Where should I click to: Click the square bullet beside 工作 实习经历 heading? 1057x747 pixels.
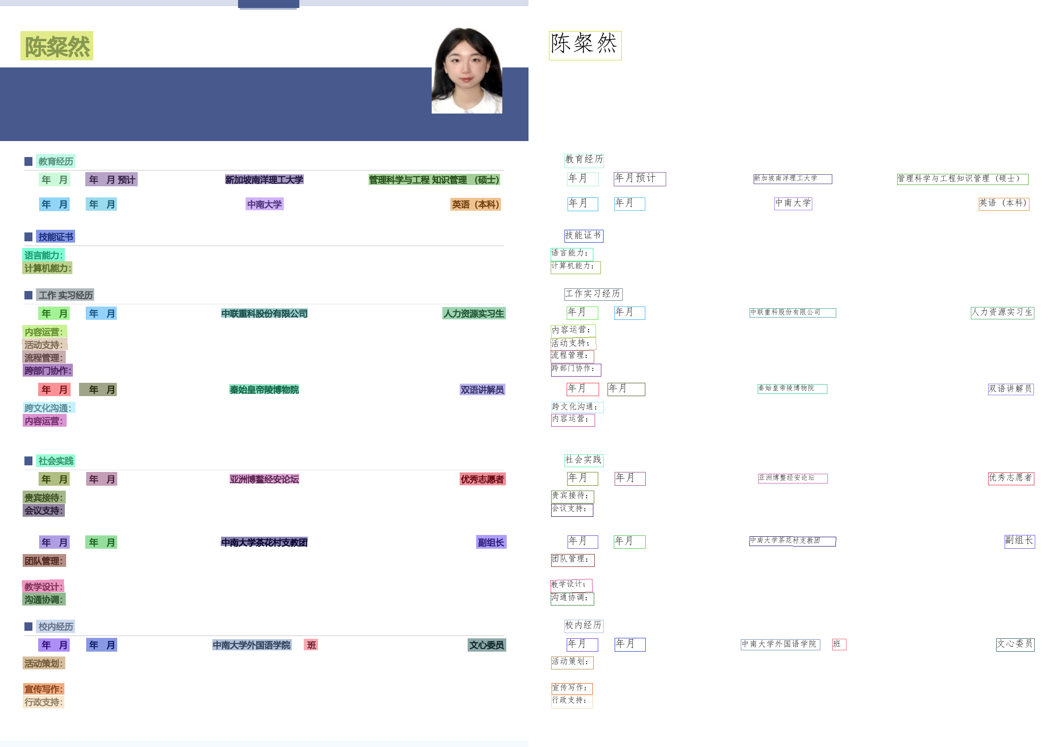tap(28, 295)
